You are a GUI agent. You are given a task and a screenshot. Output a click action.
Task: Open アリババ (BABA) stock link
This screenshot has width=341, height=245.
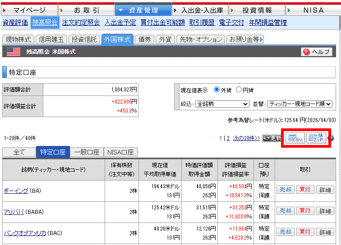[x=14, y=211]
